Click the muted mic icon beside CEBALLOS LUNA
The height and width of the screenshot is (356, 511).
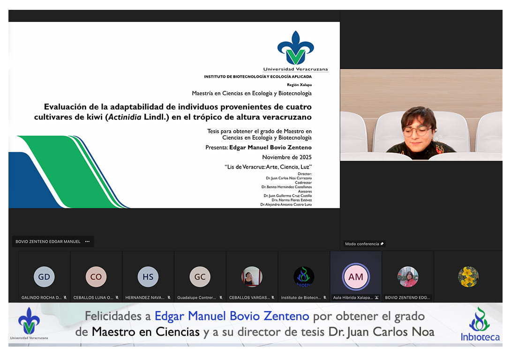[117, 297]
